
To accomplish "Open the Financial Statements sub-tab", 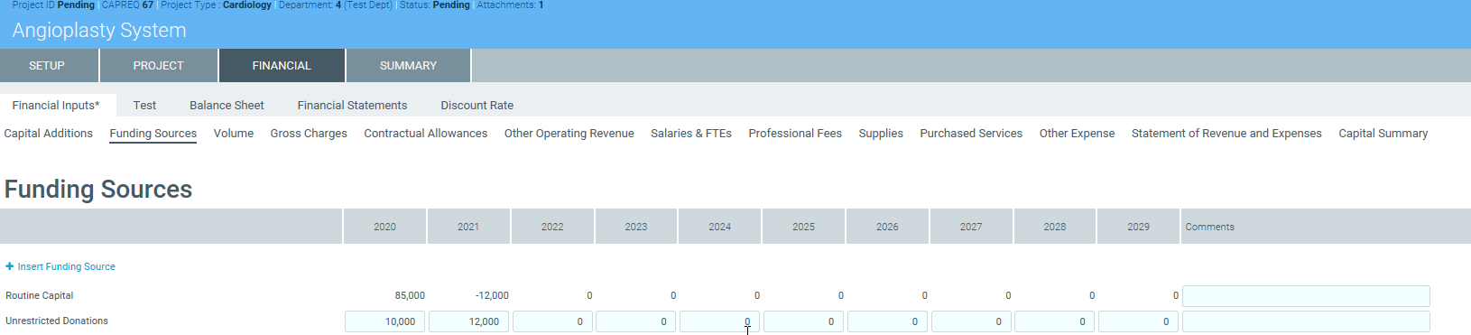I will [x=352, y=106].
